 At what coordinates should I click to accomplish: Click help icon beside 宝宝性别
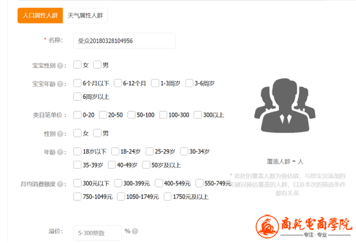point(60,66)
